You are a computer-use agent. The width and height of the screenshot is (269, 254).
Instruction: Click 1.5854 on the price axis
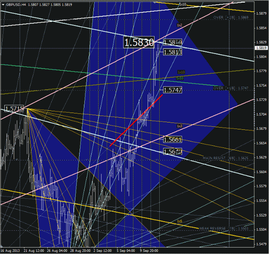coord(261,28)
